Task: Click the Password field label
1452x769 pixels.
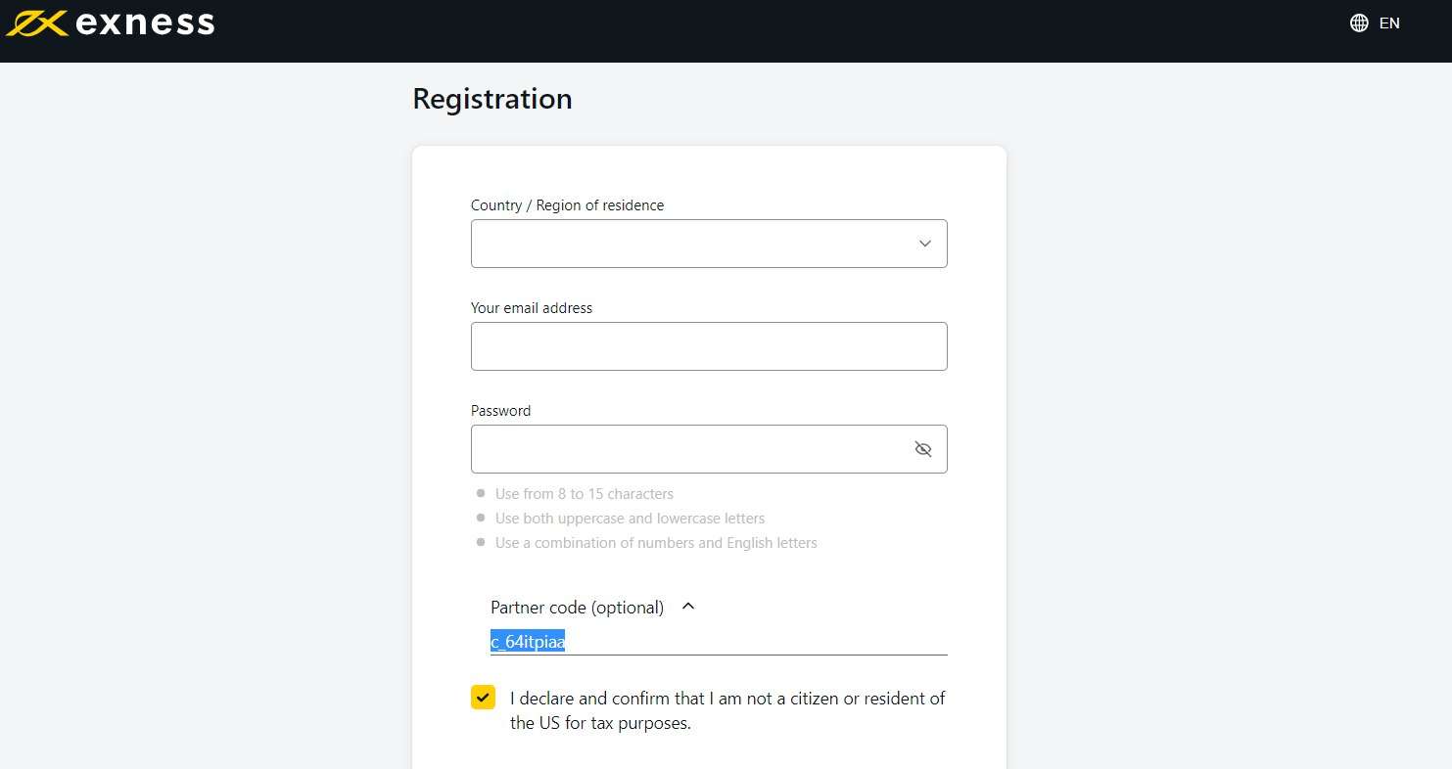Action: click(x=500, y=411)
